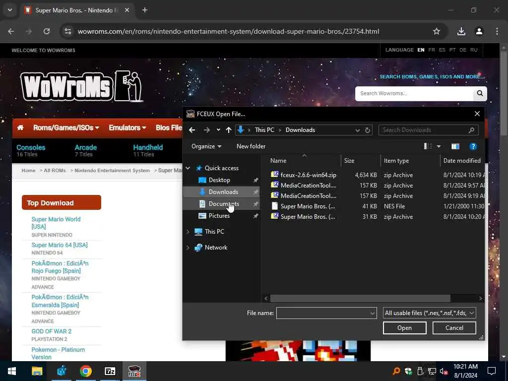Expand the Network tree node
The height and width of the screenshot is (381, 508).
[188, 248]
